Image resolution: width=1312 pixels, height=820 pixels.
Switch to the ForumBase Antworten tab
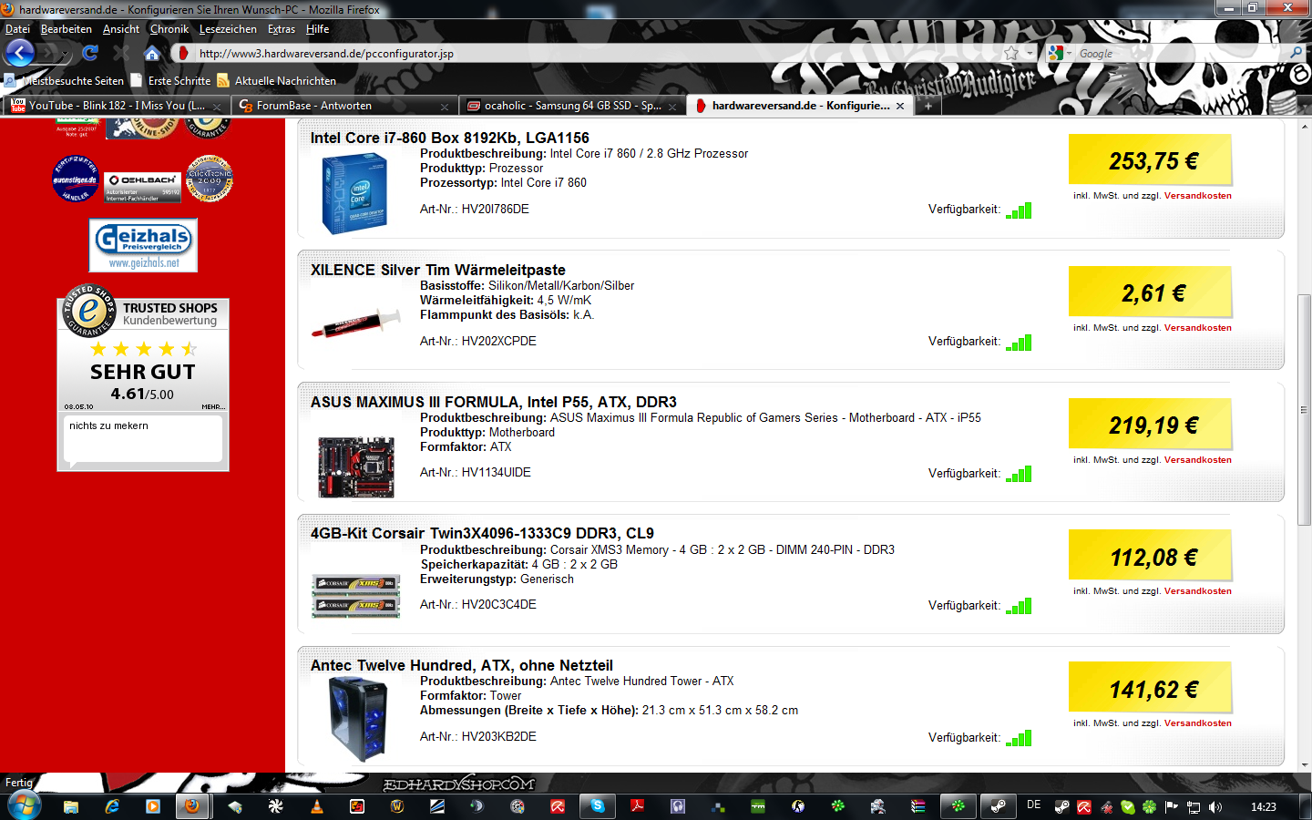[343, 106]
